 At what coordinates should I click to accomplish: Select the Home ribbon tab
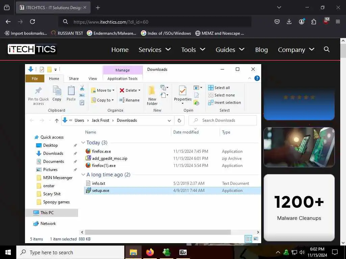point(54,79)
